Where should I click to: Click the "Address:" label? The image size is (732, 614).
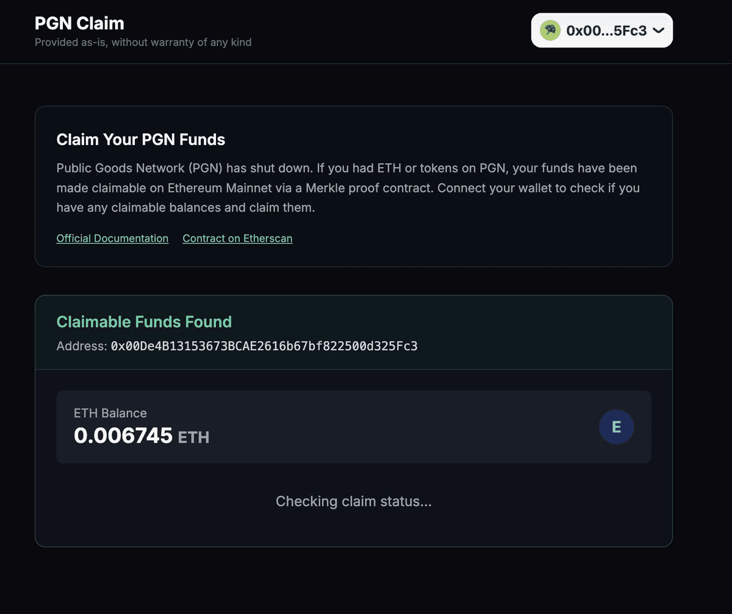82,346
